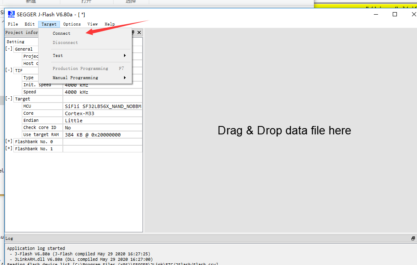Click the Application log started line

(x=36, y=248)
